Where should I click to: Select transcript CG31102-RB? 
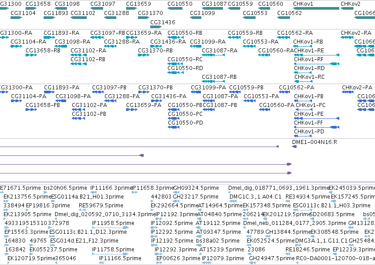pyautogui.click(x=88, y=59)
